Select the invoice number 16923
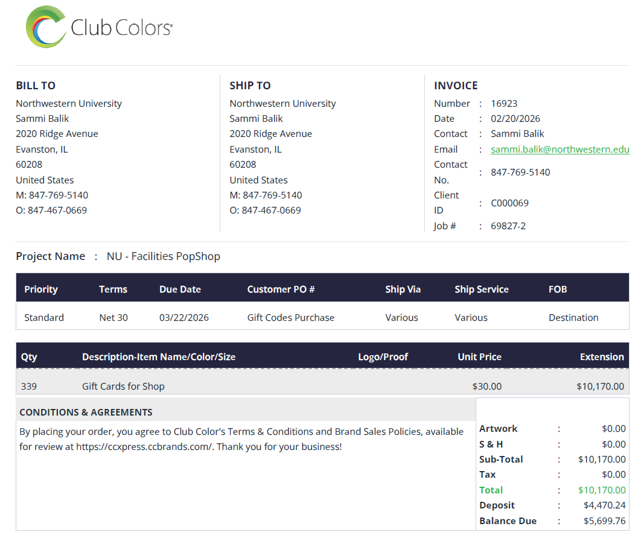This screenshot has height=538, width=638. [x=504, y=103]
